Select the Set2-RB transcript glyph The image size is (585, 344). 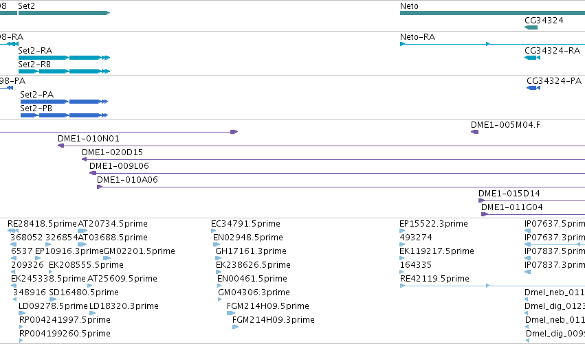[x=64, y=71]
